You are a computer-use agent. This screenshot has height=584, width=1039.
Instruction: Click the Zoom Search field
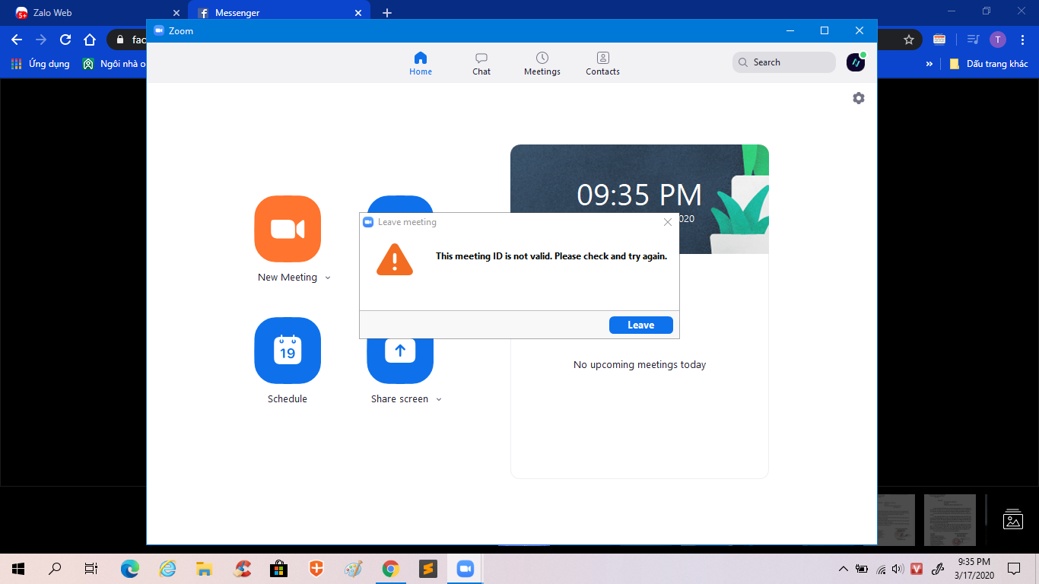784,62
